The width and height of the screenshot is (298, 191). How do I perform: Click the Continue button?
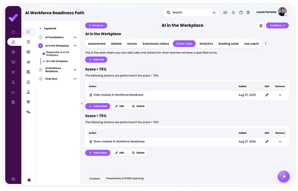tap(277, 25)
